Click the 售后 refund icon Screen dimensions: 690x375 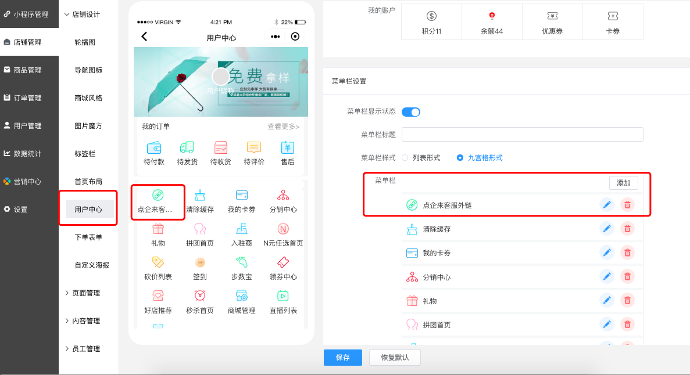tap(287, 147)
